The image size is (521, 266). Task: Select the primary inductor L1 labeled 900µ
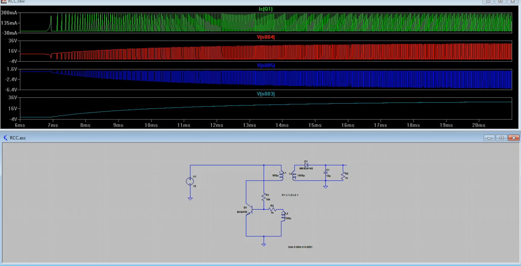281,175
